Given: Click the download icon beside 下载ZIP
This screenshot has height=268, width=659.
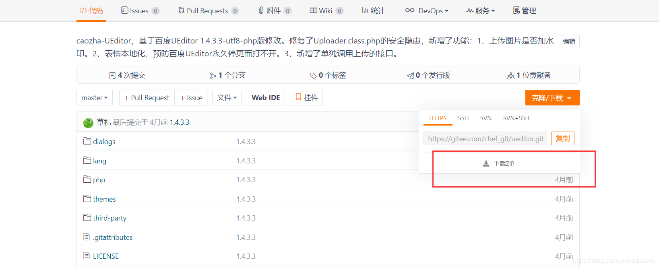Looking at the screenshot, I should tap(486, 164).
